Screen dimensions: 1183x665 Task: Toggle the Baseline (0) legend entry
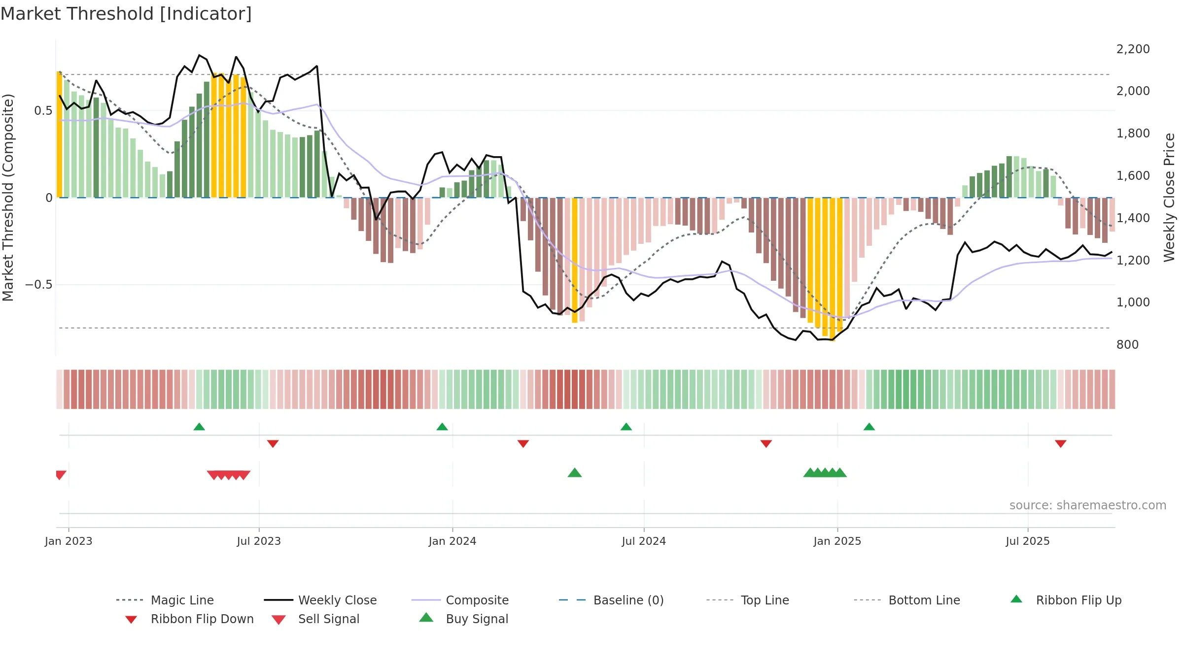point(611,600)
